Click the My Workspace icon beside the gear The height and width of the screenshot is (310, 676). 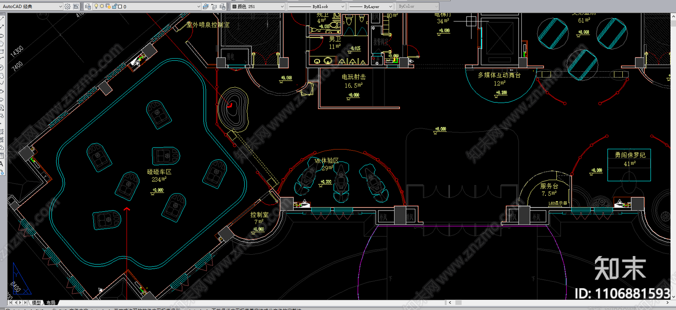76,6
